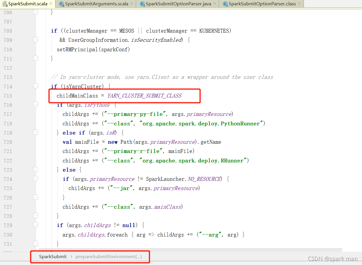The width and height of the screenshot is (362, 265).
Task: Close the SparkSubmitOptionParser.class tab
Action: (299, 4)
